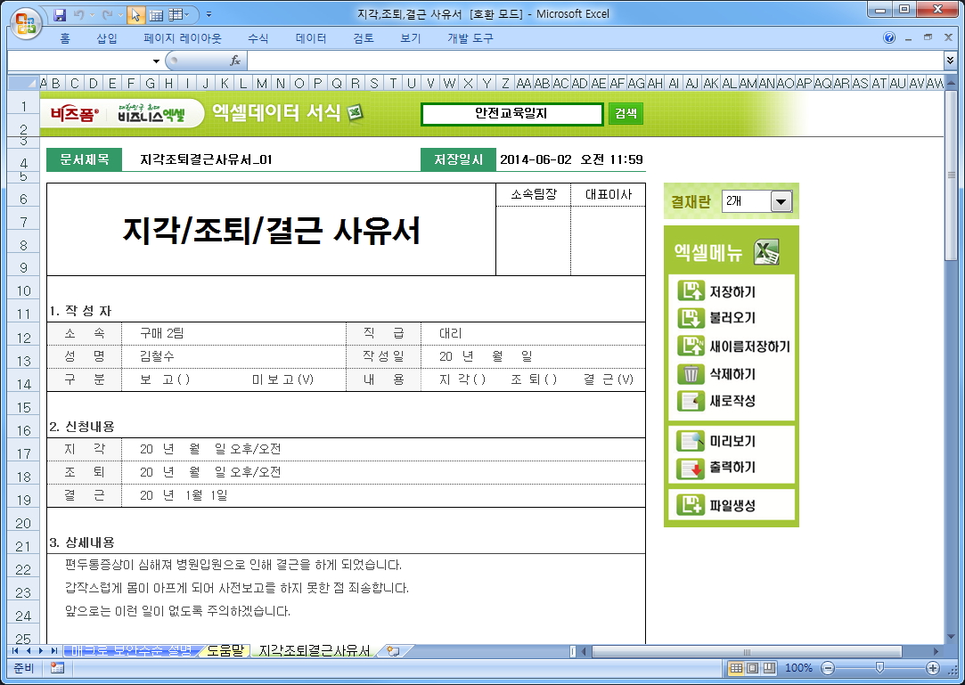Screen dimensions: 965x685
Task: Click the insert function fx icon
Action: (235, 61)
